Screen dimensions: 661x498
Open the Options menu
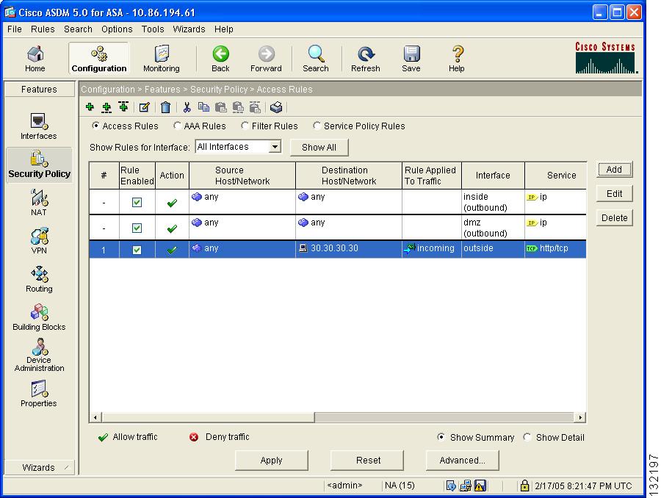coord(117,29)
